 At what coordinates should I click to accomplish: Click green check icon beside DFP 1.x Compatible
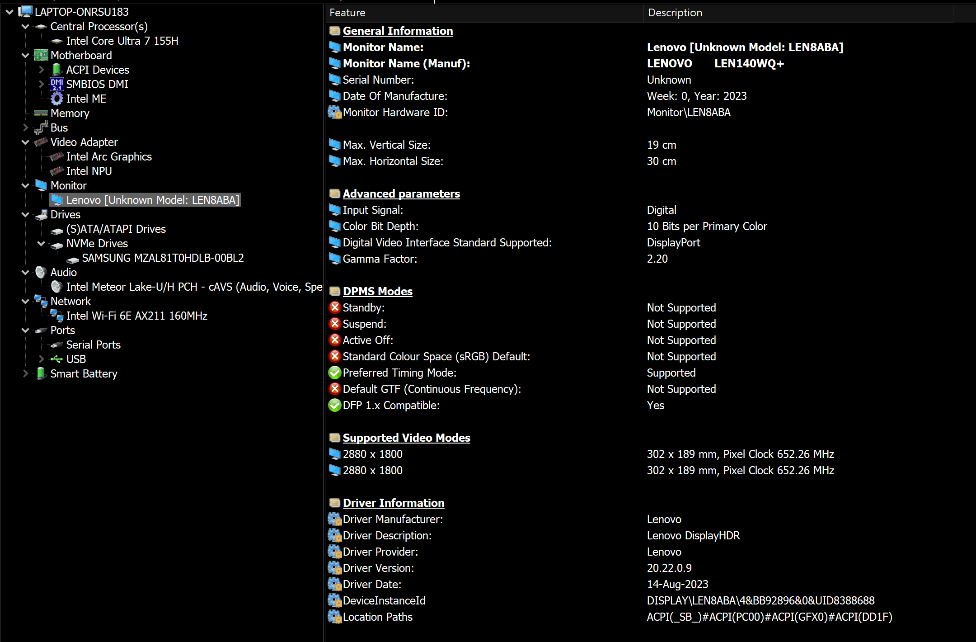(x=335, y=405)
